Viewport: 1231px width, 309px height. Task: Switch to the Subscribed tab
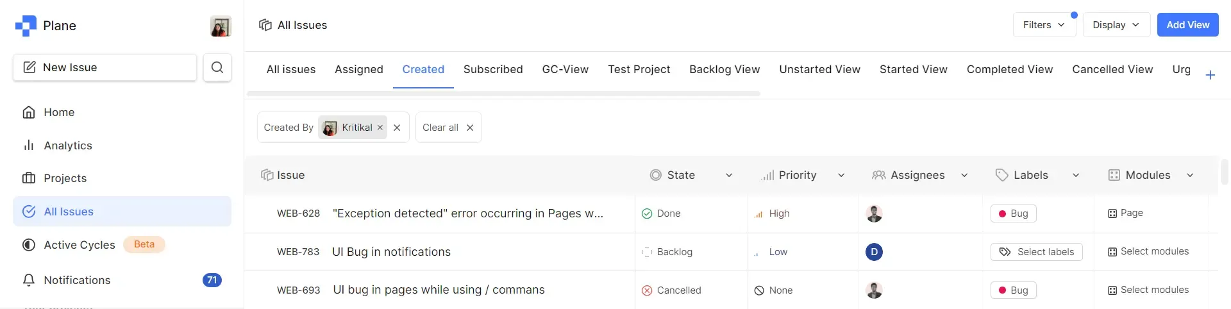(493, 69)
